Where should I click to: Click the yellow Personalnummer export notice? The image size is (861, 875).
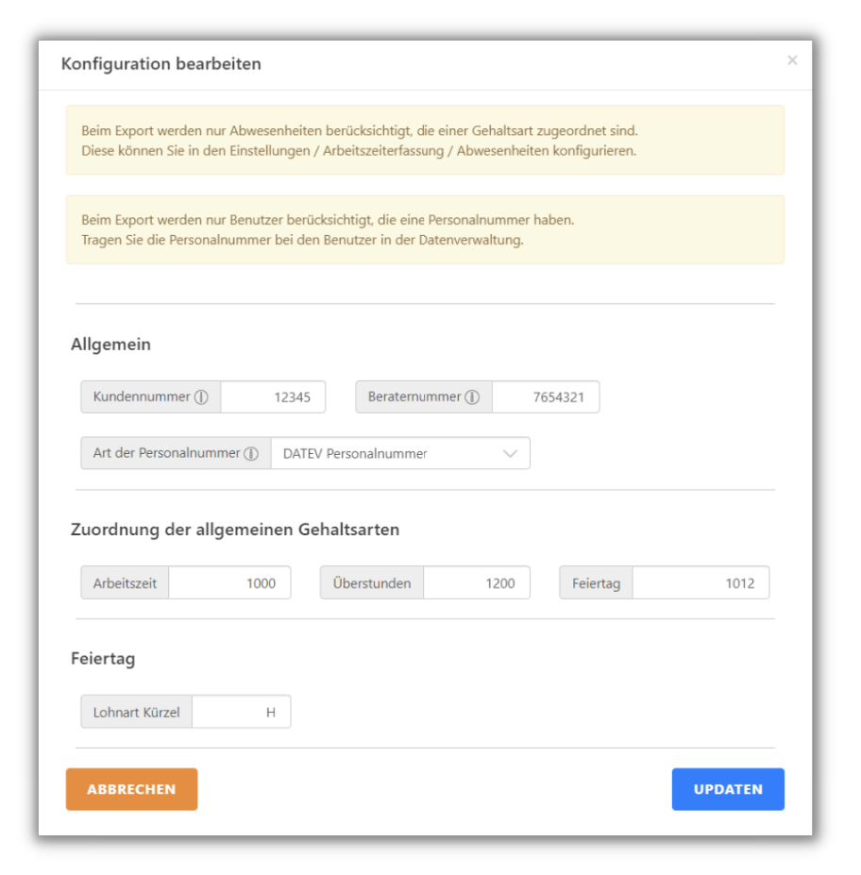pos(425,229)
